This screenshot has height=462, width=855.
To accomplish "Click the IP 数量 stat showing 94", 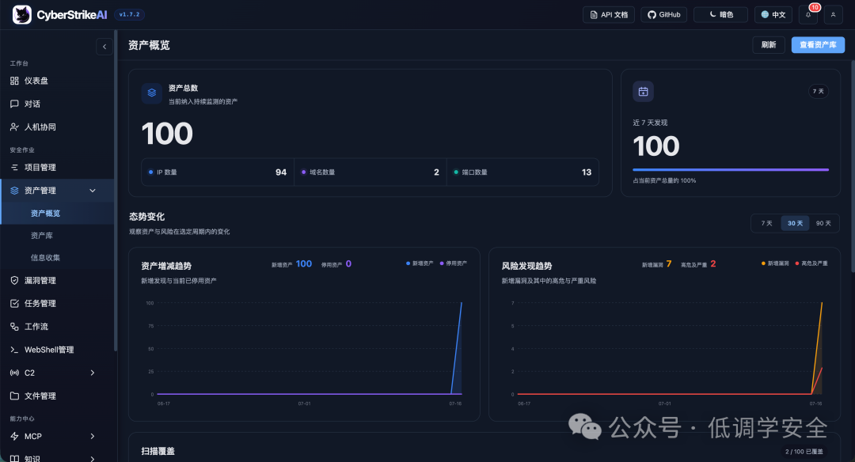I will (218, 172).
